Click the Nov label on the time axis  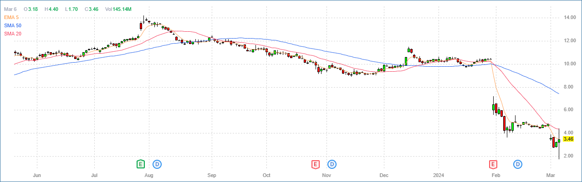pos(326,175)
